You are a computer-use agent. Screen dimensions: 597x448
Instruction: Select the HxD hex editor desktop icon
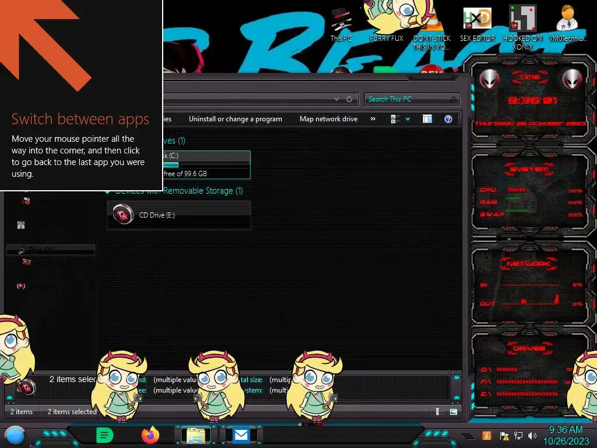477,23
